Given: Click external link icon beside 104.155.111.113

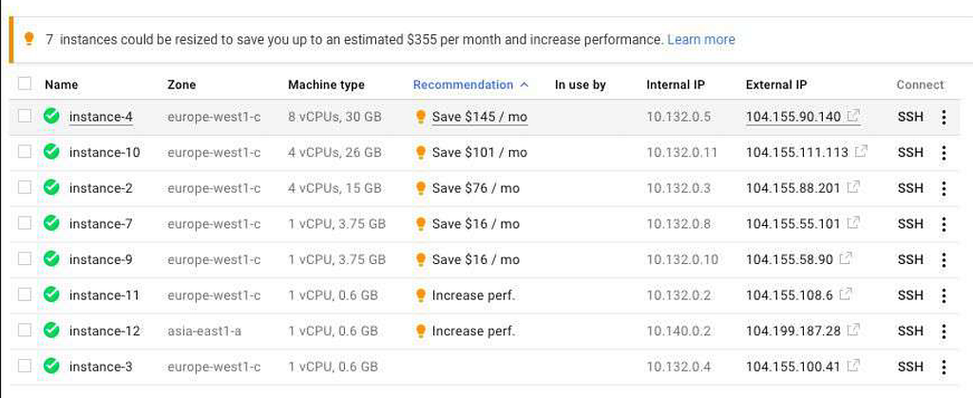Looking at the screenshot, I should [x=861, y=152].
